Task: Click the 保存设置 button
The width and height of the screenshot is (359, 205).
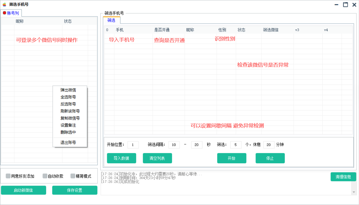Action: (x=75, y=190)
